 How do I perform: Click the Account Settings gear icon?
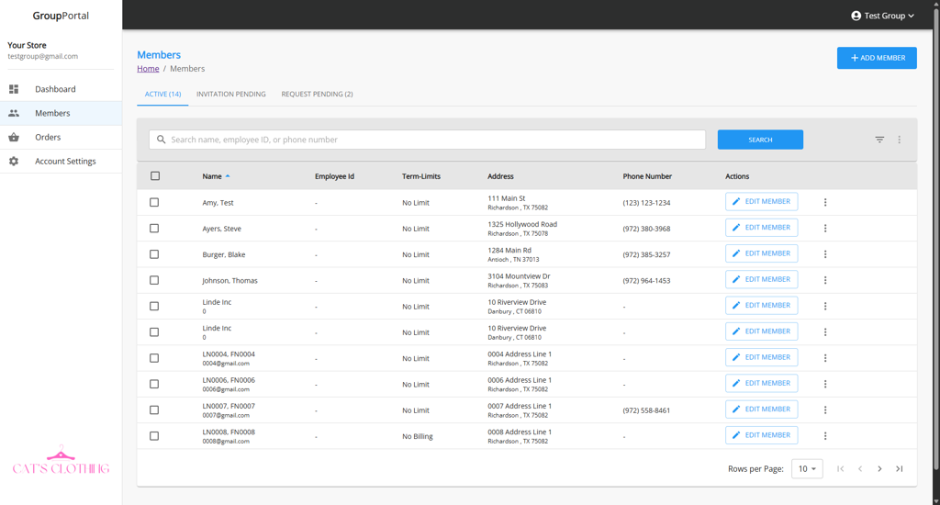pyautogui.click(x=14, y=162)
